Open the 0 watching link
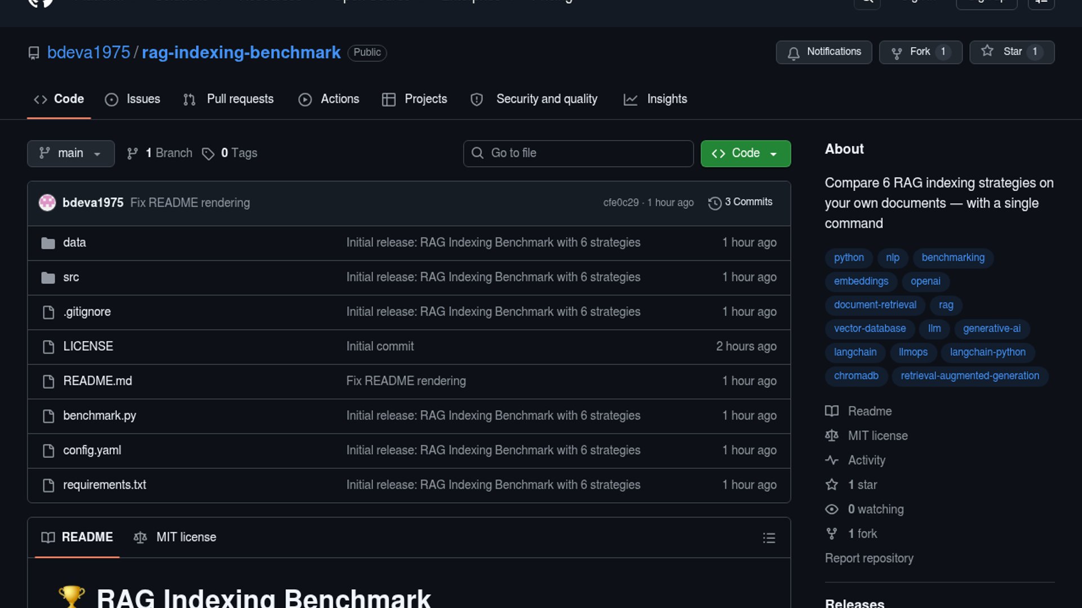Screen dimensions: 1082x608 [875, 509]
